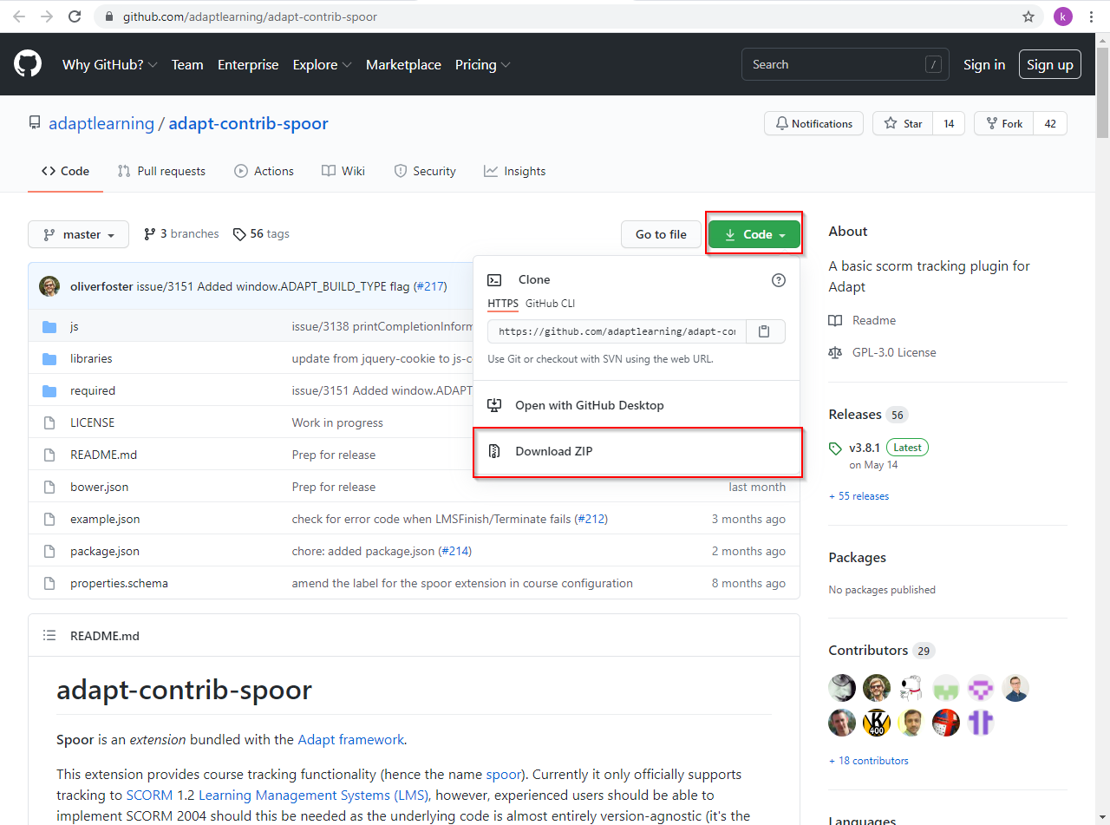Click the properties.schema file icon
Screen dimensions: 1110x825
click(49, 583)
